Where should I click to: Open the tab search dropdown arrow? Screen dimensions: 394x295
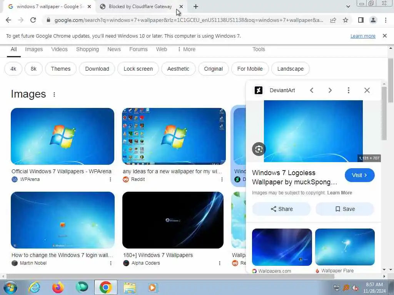coord(348,7)
